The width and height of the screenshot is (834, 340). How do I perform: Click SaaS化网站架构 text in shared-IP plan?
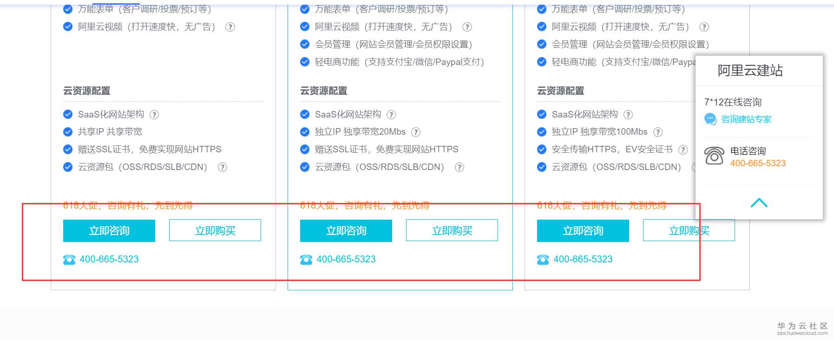pos(111,114)
